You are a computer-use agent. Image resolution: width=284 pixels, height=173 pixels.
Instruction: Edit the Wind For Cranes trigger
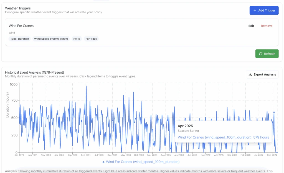click(251, 26)
